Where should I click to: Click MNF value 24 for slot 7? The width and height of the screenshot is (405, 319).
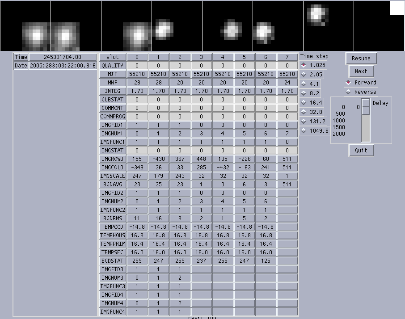[x=287, y=83]
